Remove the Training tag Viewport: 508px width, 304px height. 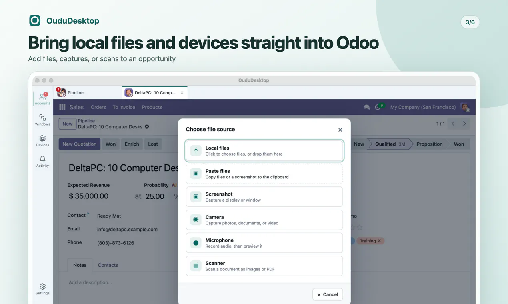tap(380, 241)
